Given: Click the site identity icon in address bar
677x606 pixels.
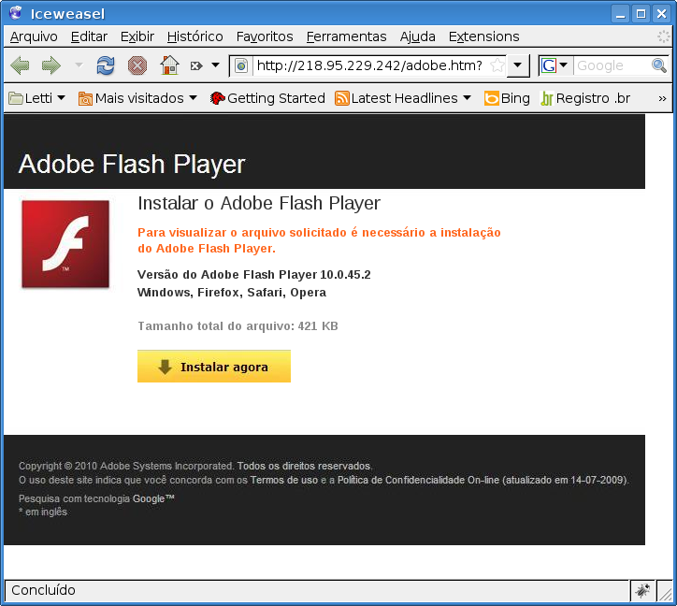Looking at the screenshot, I should point(241,66).
